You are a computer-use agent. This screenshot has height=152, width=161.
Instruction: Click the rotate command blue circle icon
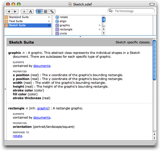click(57, 17)
